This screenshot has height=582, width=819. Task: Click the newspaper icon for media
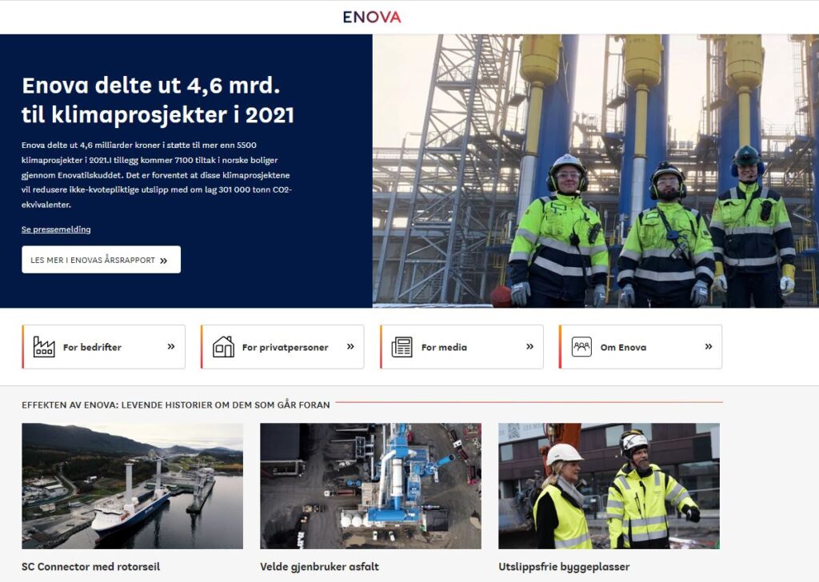click(x=402, y=347)
